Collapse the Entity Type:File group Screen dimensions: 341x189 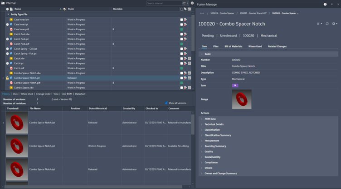[8, 14]
